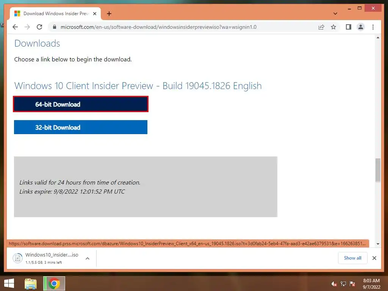The width and height of the screenshot is (388, 291).
Task: Maximize the Chrome window
Action: [x=360, y=8]
